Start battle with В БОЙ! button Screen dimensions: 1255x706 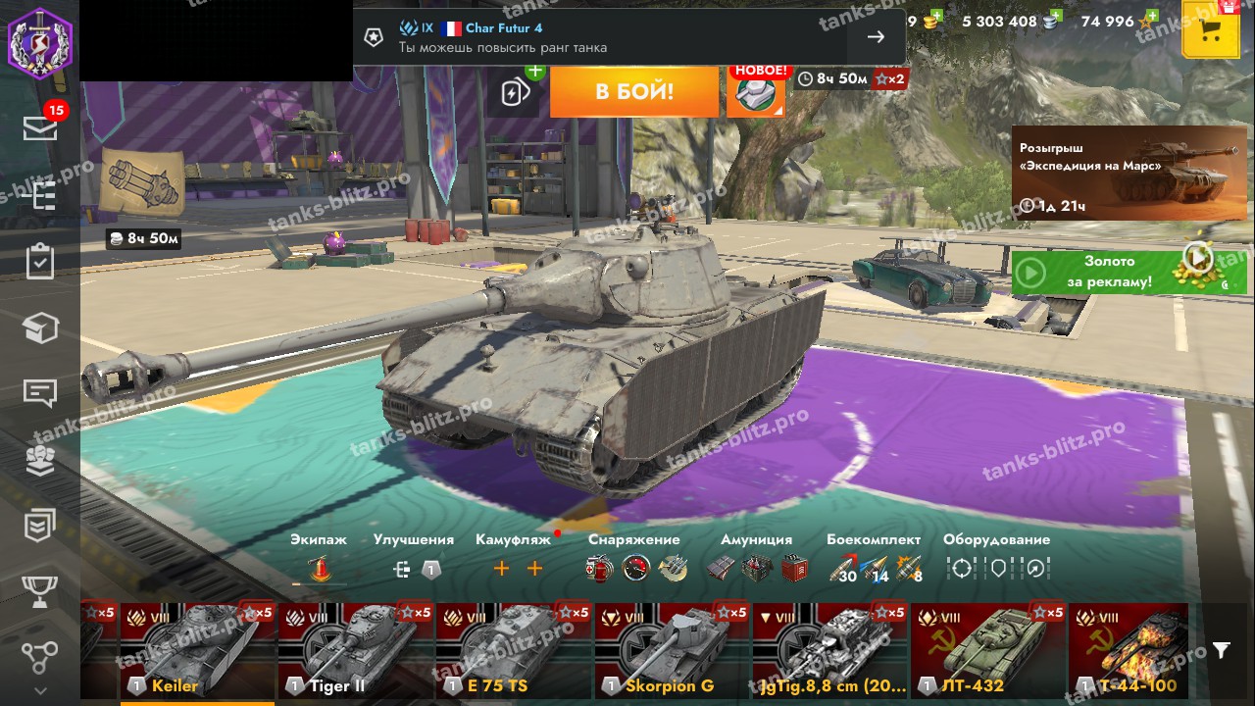pos(634,92)
